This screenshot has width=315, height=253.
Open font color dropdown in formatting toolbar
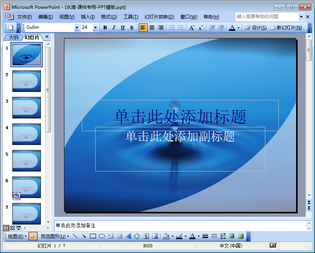click(x=238, y=28)
